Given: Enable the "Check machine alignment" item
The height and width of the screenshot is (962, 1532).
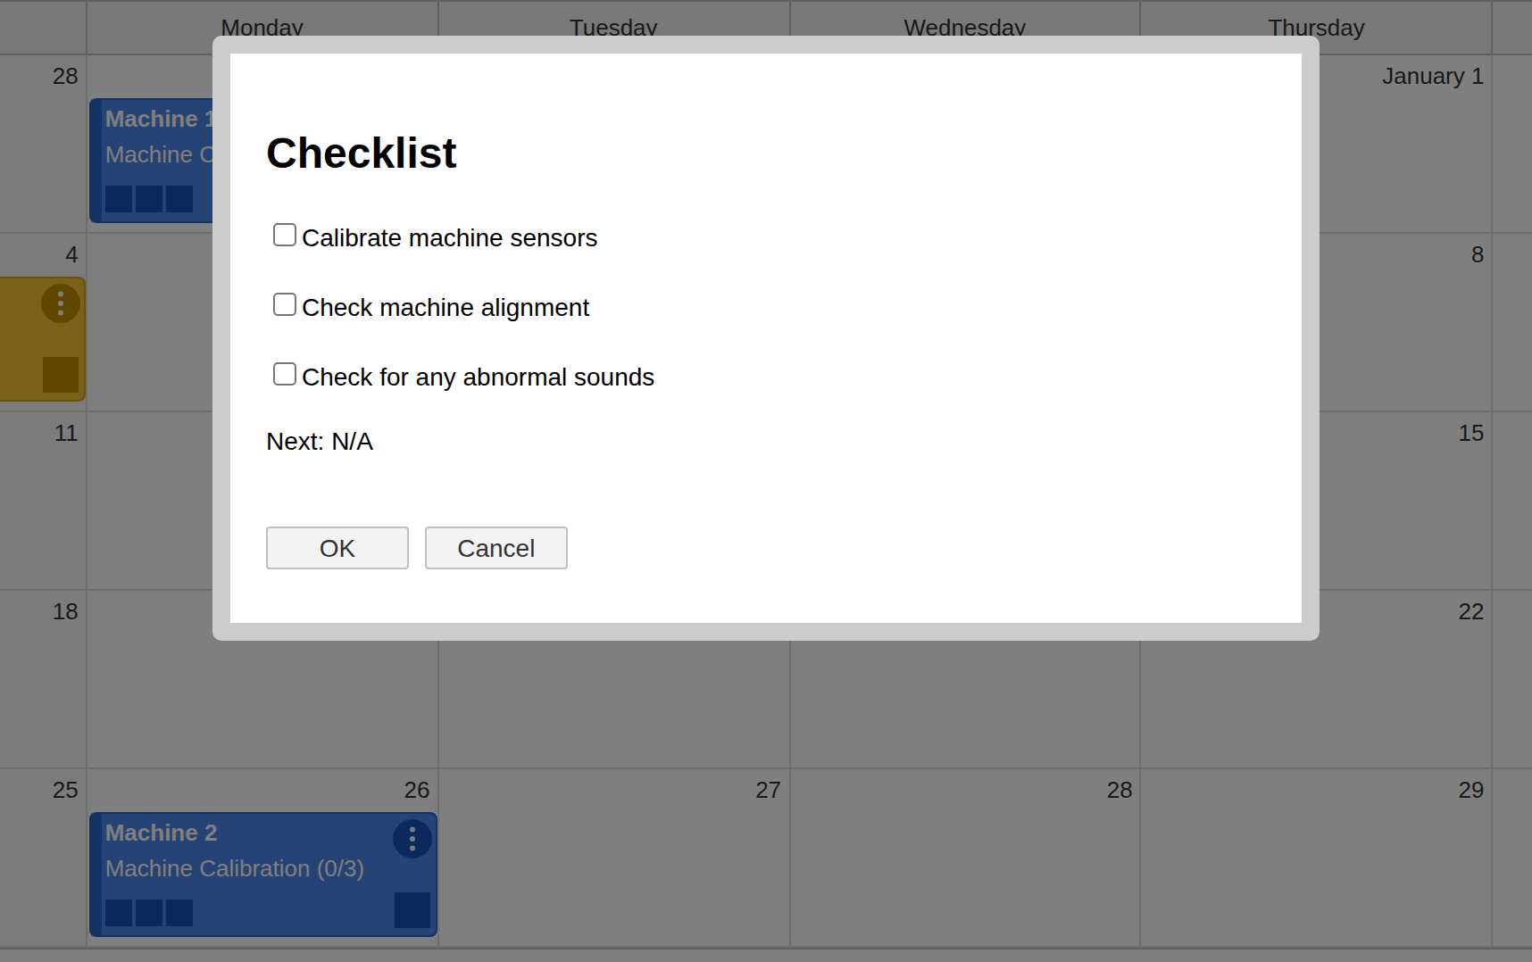Looking at the screenshot, I should pyautogui.click(x=285, y=303).
